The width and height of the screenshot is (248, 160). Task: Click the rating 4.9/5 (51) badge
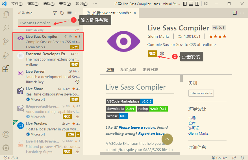point(152,109)
